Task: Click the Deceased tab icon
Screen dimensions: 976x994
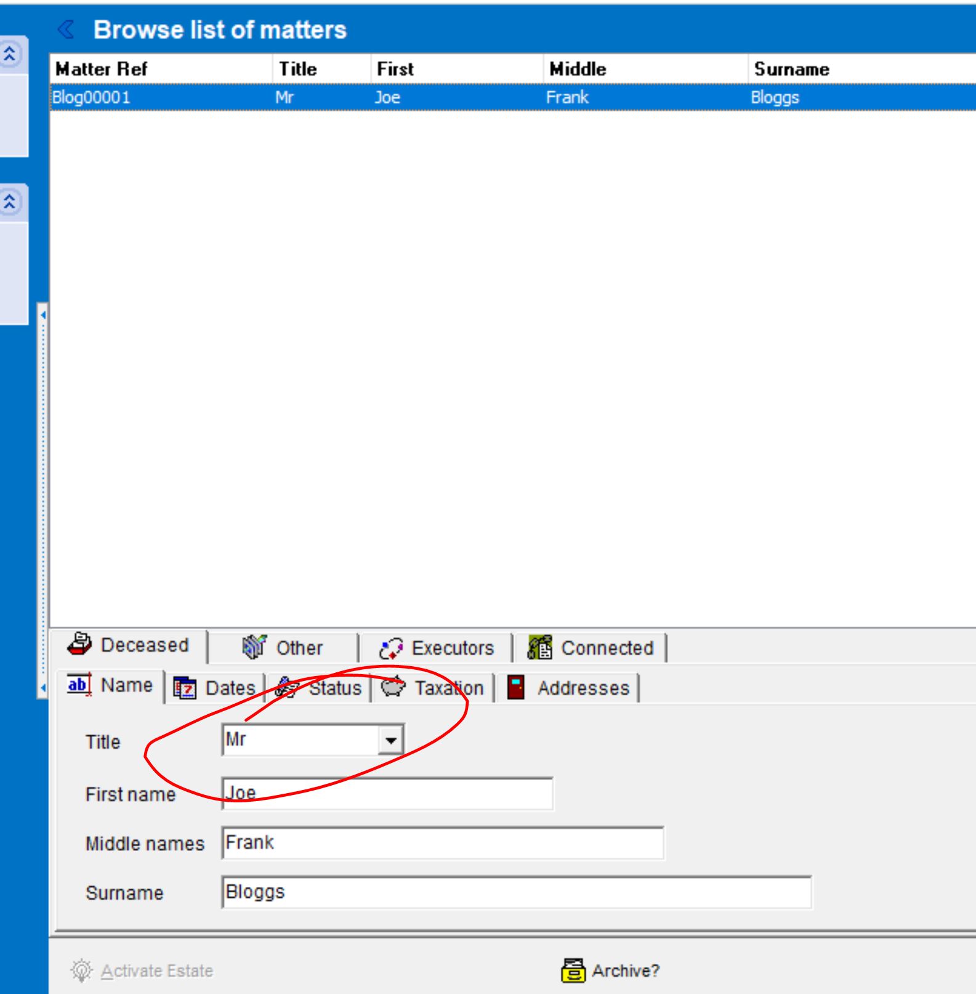Action: [79, 644]
